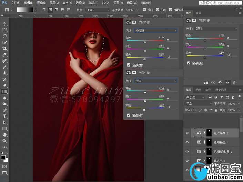Click reset adjustment icon in Properties panel

(220, 83)
